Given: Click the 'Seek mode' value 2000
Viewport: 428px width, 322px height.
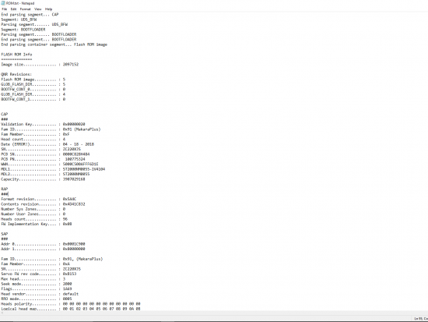Looking at the screenshot, I should pos(68,284).
